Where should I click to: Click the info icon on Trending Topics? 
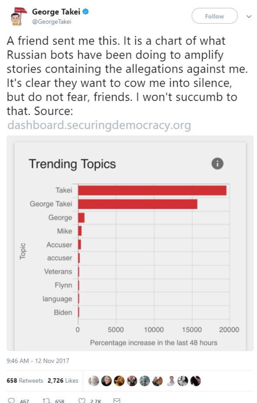pos(217,163)
